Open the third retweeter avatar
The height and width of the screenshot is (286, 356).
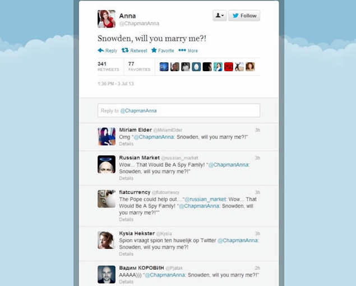[186, 67]
